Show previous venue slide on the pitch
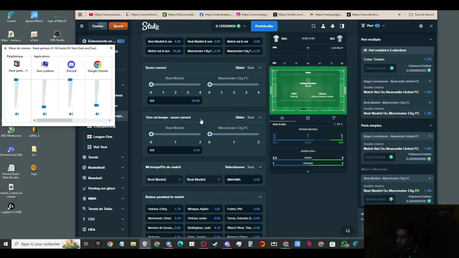The image size is (459, 258). pyautogui.click(x=296, y=109)
